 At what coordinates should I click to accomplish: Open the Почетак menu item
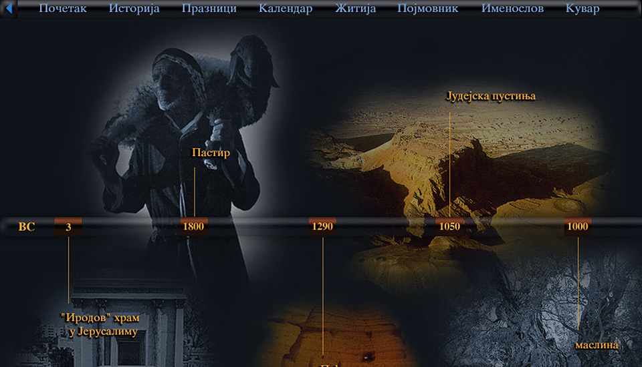coord(63,9)
